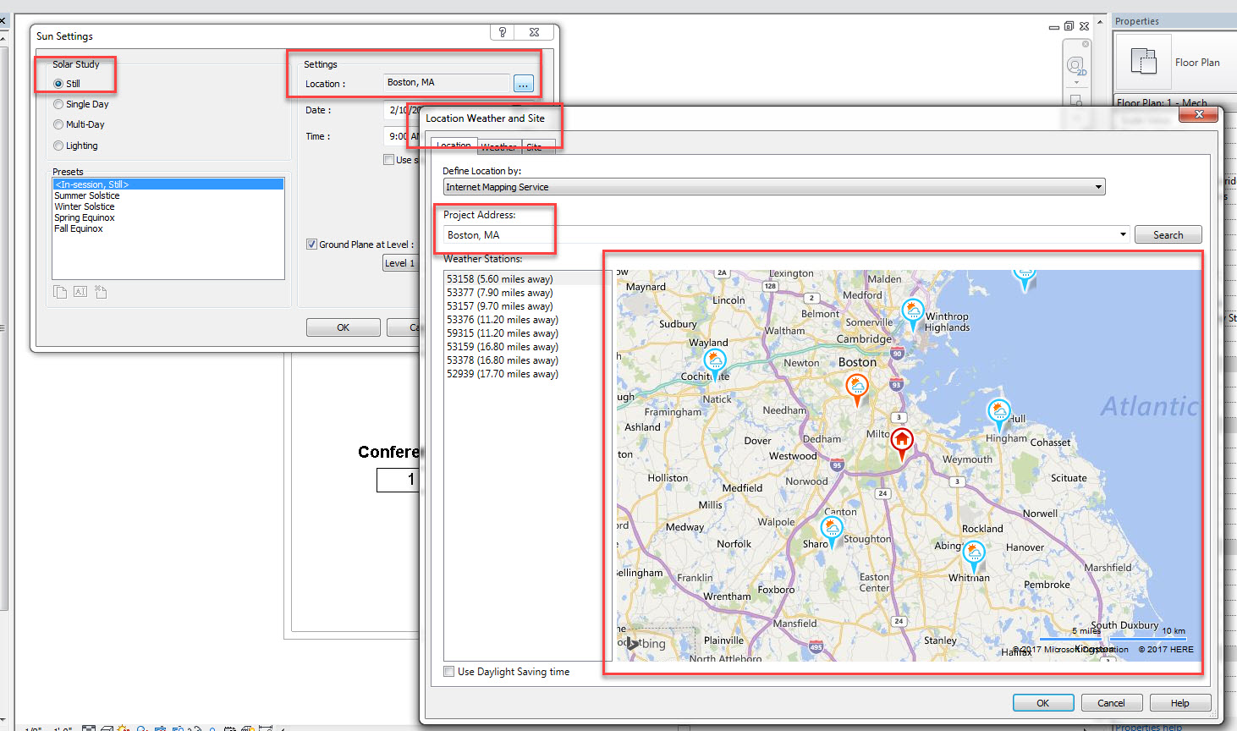Click the Search button for project address

(x=1168, y=235)
